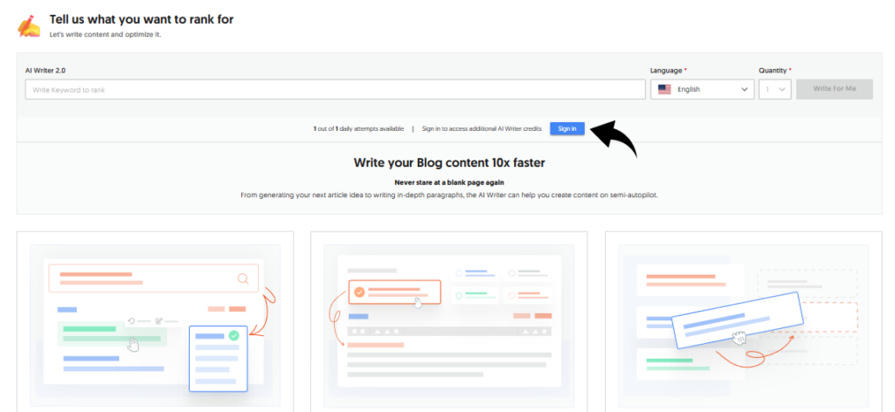Click 'Never stare at a blank page again' text
Screen dimensions: 895x412
(x=449, y=182)
